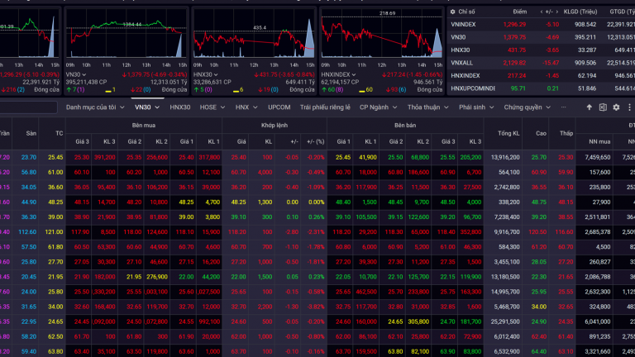Viewport: 635px width, 357px height.
Task: Click the up-arrow icon in watchlist toolbar
Action: pyautogui.click(x=590, y=107)
